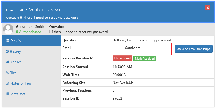
Task: Select the Files tab
Action: 31,73
